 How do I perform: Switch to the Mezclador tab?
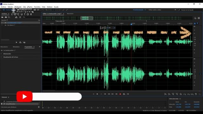pyautogui.click(x=70, y=14)
